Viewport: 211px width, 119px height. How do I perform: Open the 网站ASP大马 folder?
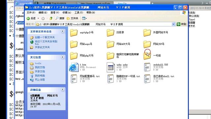[118, 44]
